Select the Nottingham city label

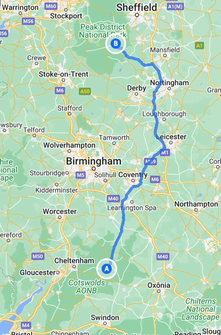pyautogui.click(x=170, y=83)
